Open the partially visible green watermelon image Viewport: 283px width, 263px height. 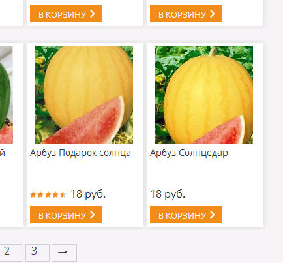7,95
